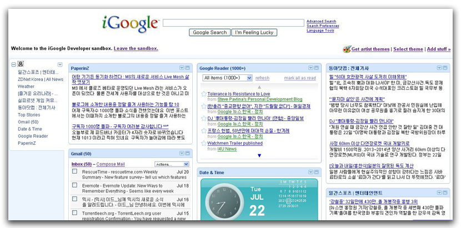Select Date & Time in the sidebar
This screenshot has height=228, width=461.
pyautogui.click(x=29, y=129)
